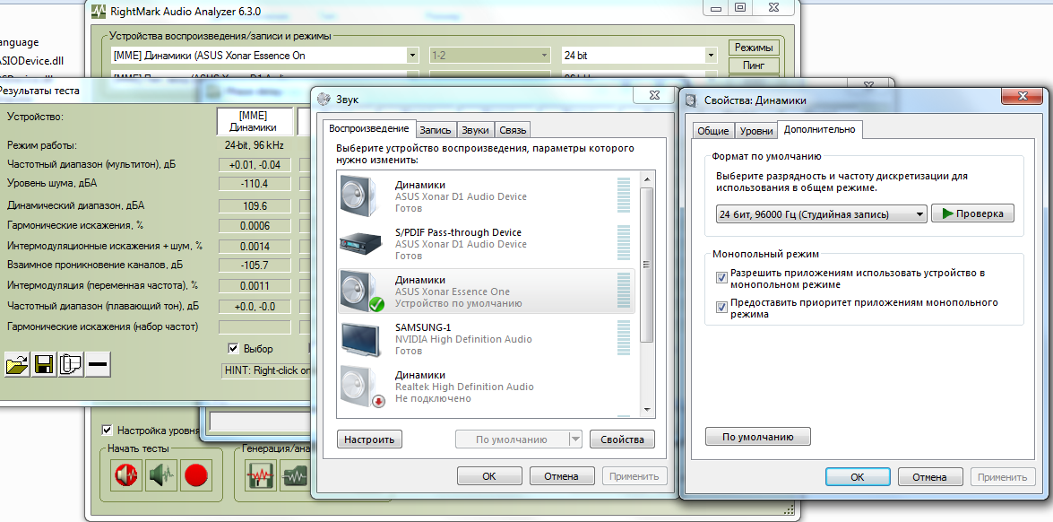1053x522 pixels.
Task: Click Отмена in Свойства: Динамики dialog
Action: pyautogui.click(x=930, y=477)
